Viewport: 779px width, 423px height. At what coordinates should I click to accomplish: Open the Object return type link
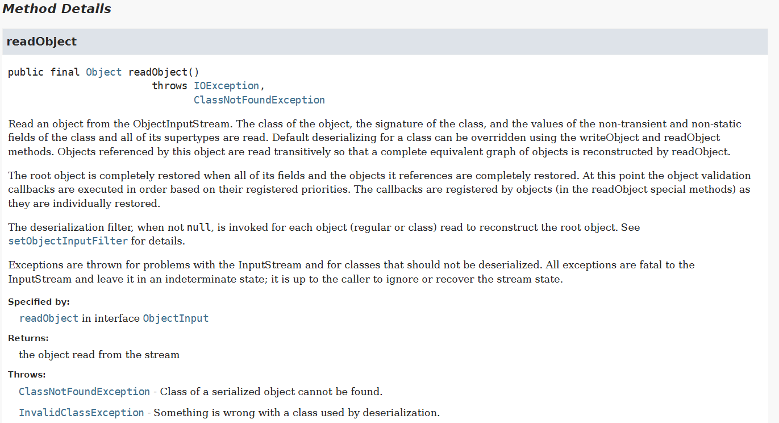(x=103, y=72)
